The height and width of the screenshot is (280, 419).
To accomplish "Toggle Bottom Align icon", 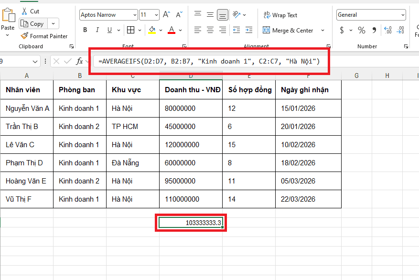I will [222, 15].
